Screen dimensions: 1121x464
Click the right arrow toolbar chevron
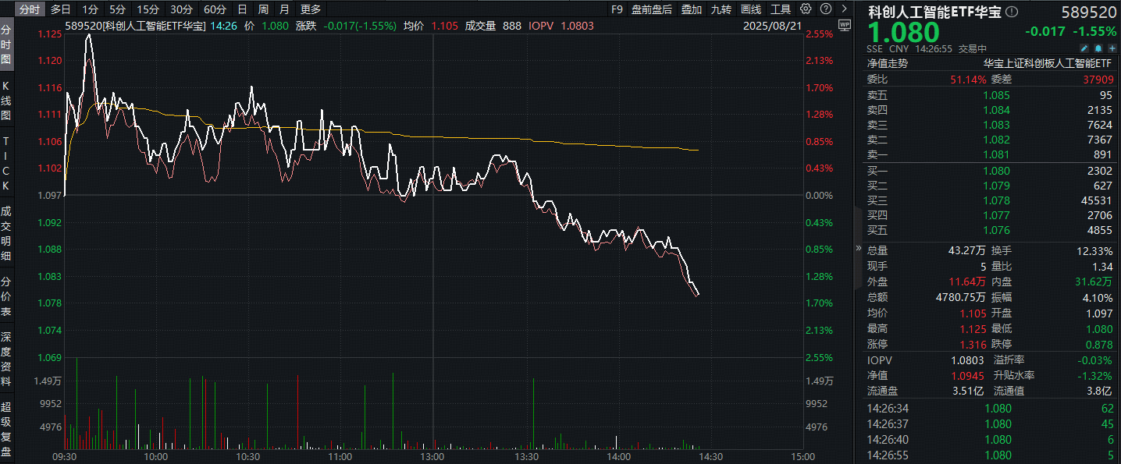pos(844,9)
